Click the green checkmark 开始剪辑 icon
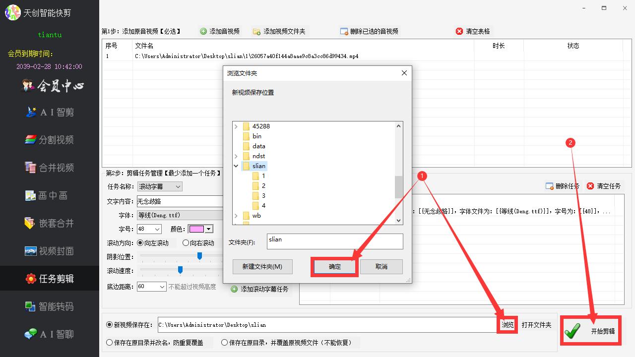This screenshot has height=357, width=635. tap(572, 331)
